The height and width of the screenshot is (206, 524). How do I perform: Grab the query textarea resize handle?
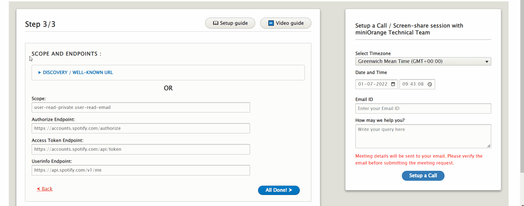coord(489,146)
